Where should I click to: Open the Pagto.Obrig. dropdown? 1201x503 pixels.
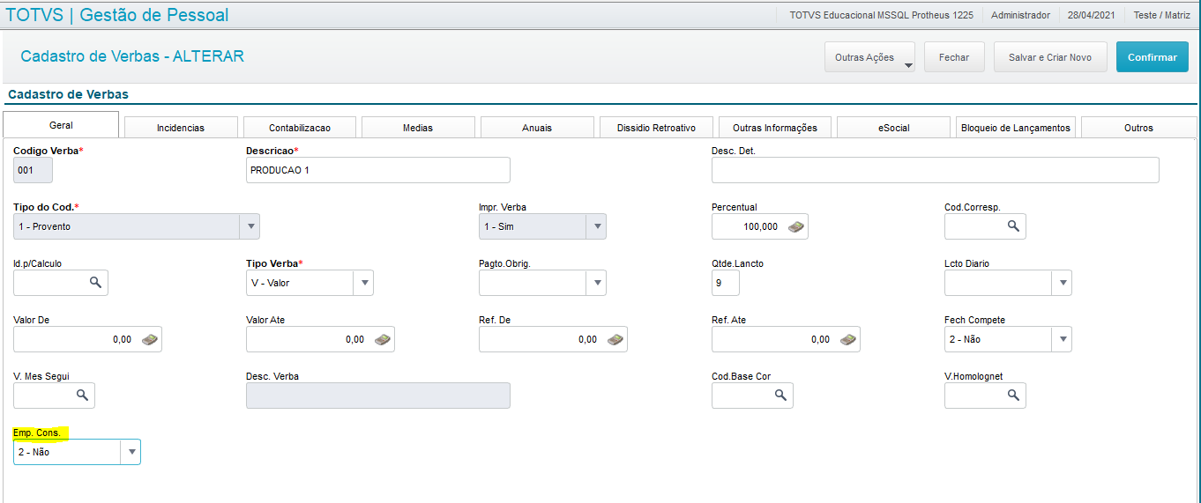click(597, 283)
